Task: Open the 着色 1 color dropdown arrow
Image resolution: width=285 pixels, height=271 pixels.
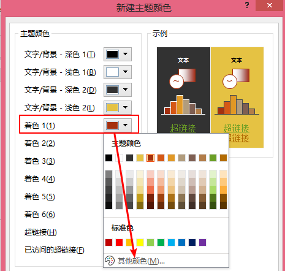Action: [x=125, y=125]
